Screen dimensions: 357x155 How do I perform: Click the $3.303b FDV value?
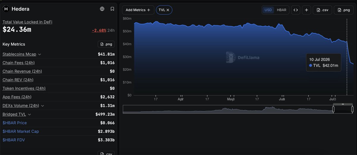tap(106, 140)
